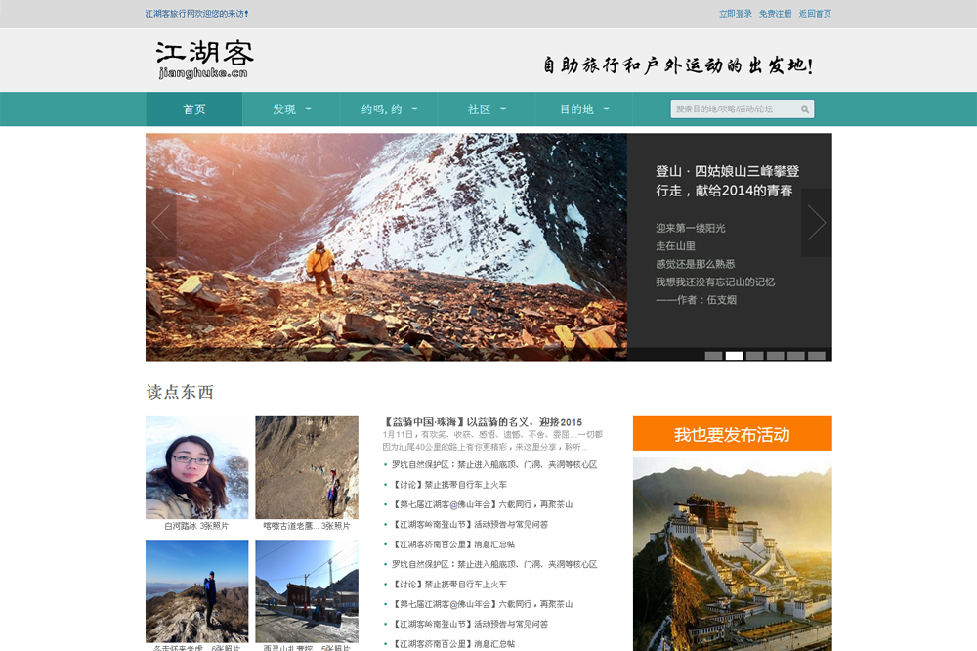This screenshot has height=651, width=977.
Task: Open the 益骑中国·珠海 article headline
Action: click(483, 422)
